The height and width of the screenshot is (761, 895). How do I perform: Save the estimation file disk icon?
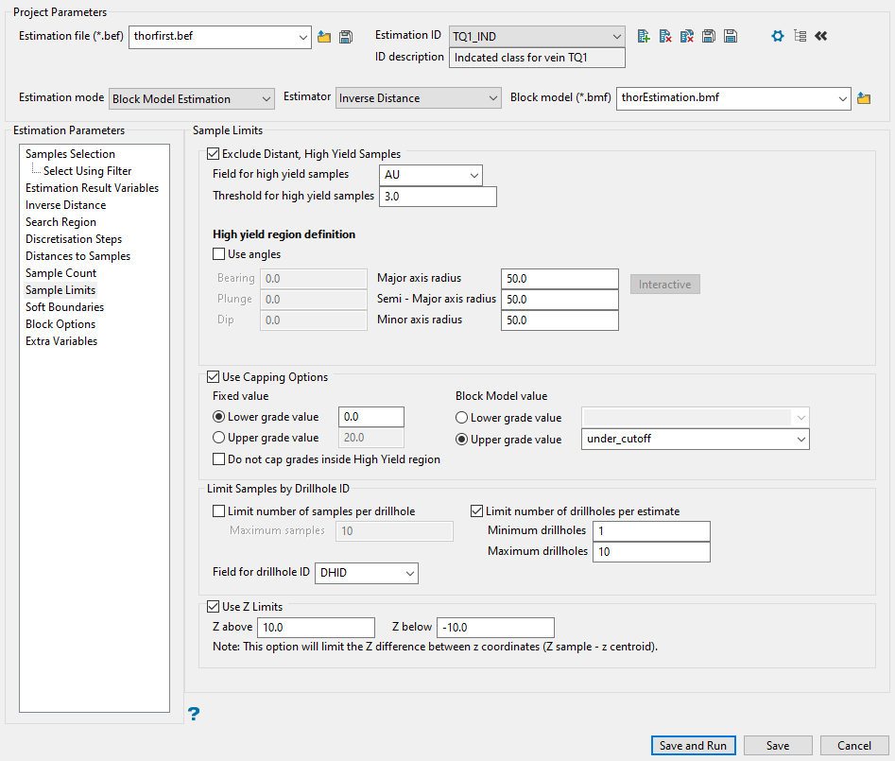pyautogui.click(x=346, y=37)
